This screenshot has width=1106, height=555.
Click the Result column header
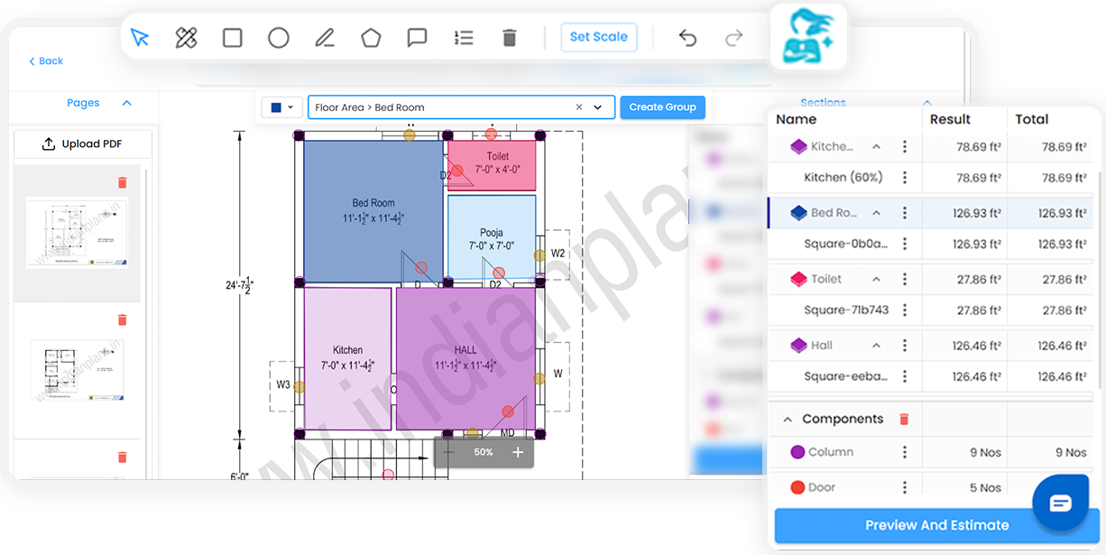[x=950, y=119]
